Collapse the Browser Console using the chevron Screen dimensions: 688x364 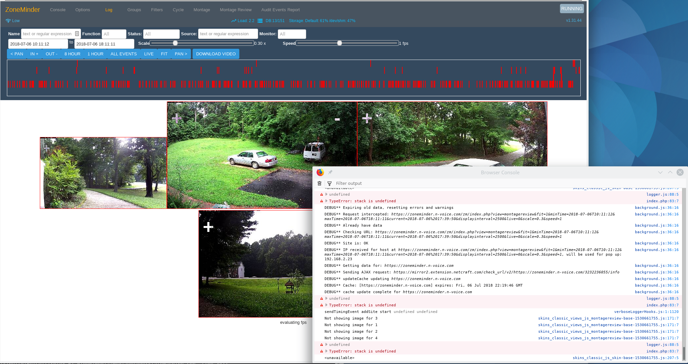point(661,172)
